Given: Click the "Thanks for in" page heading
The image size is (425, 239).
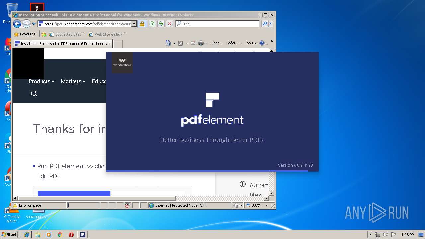Looking at the screenshot, I should (69, 129).
